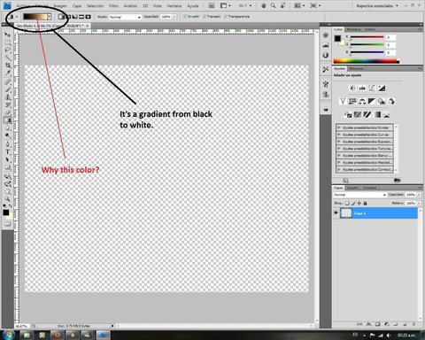Select the Rectangular Marquee tool
Image resolution: width=425 pixels, height=340 pixels.
tap(7, 42)
